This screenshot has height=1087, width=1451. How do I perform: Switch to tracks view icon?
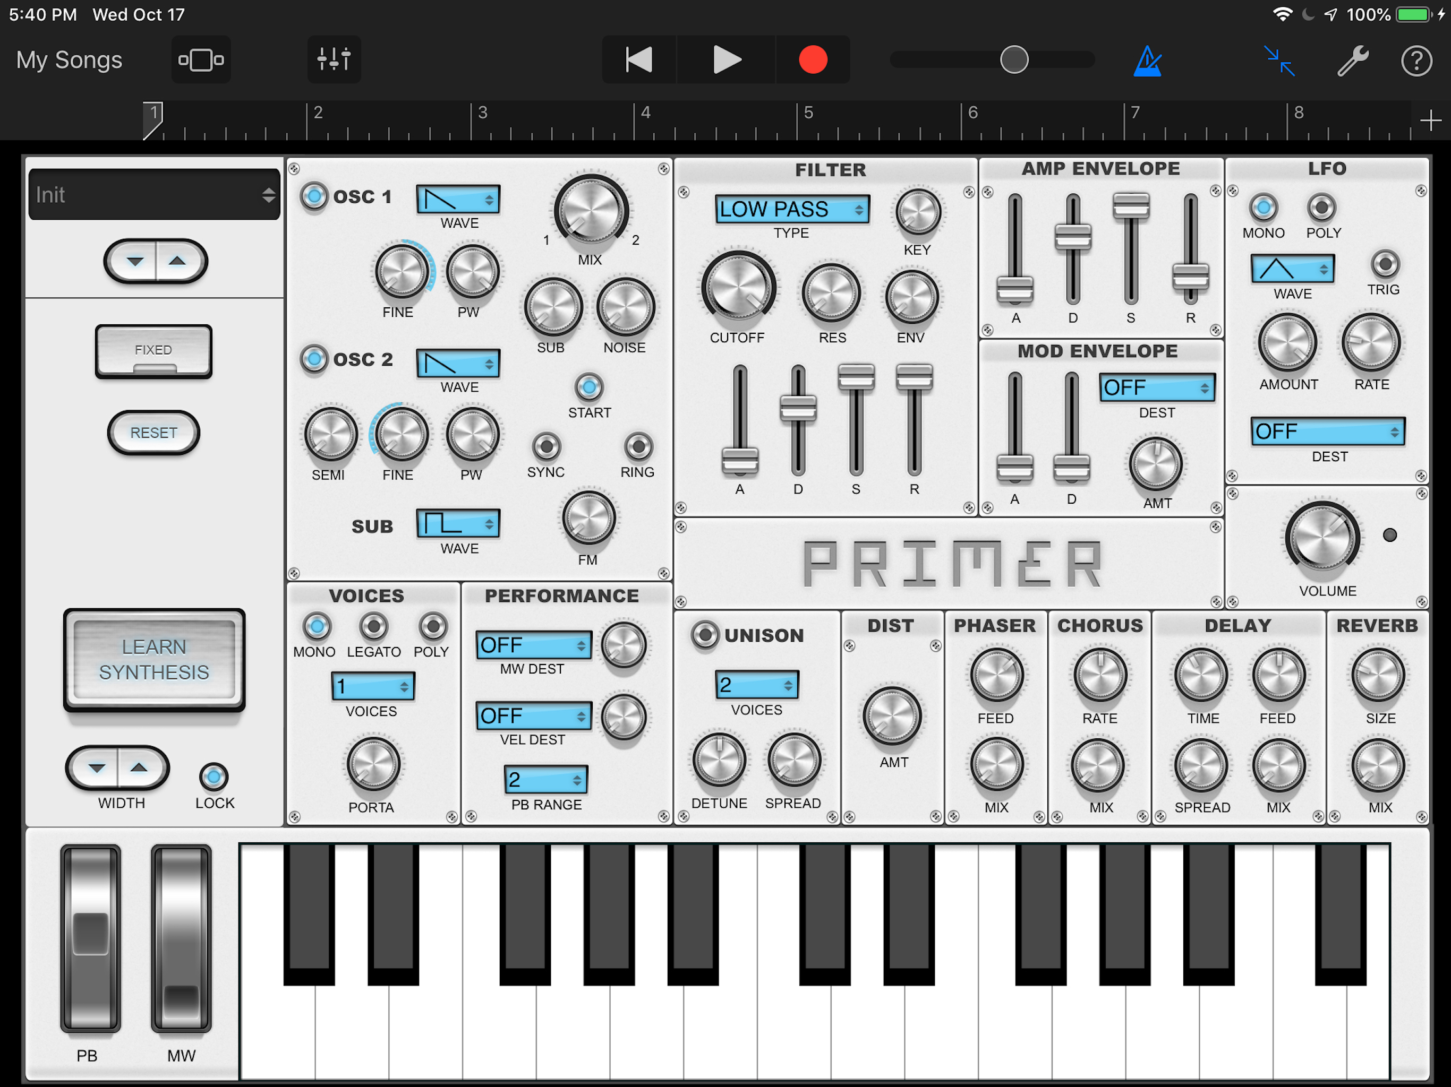point(201,59)
